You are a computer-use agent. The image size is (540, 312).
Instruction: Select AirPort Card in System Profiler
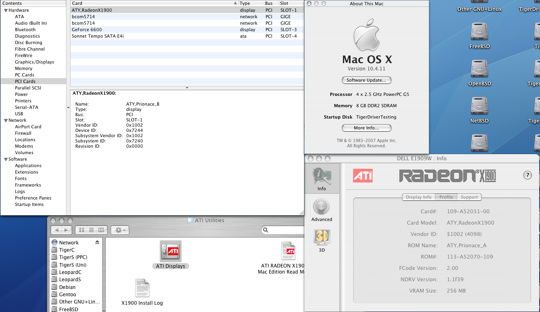(28, 127)
